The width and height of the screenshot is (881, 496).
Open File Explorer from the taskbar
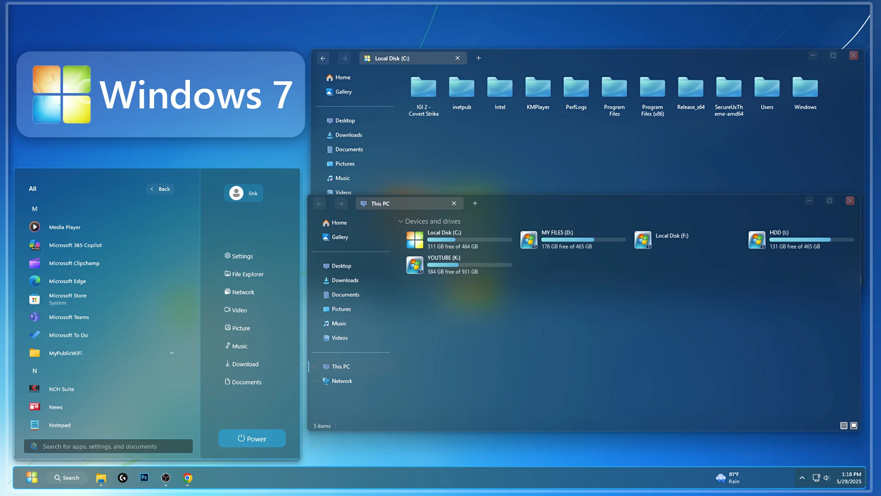(101, 478)
